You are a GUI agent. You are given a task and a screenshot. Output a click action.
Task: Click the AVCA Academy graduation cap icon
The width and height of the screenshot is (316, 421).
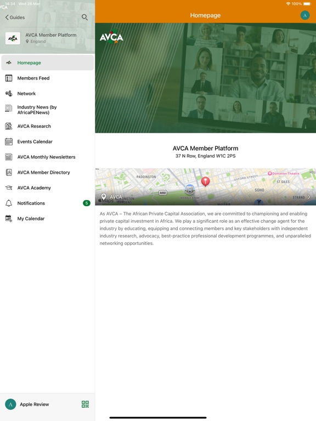coord(9,187)
